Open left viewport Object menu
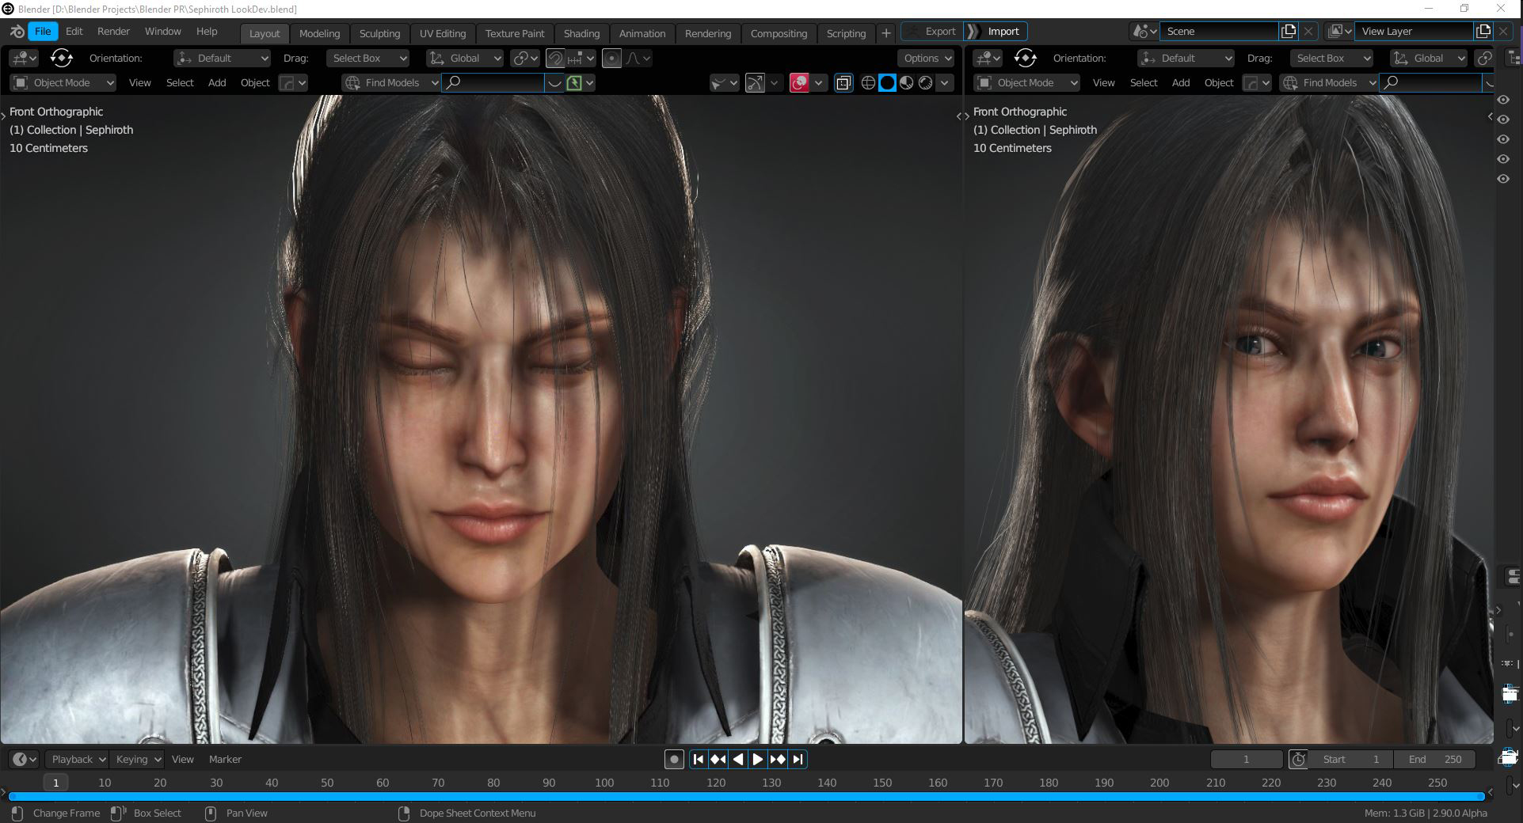 coord(255,83)
